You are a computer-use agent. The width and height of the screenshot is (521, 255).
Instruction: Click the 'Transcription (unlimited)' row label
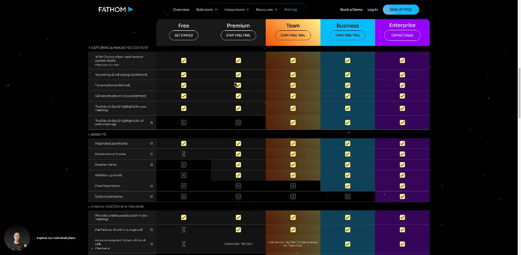[112, 85]
